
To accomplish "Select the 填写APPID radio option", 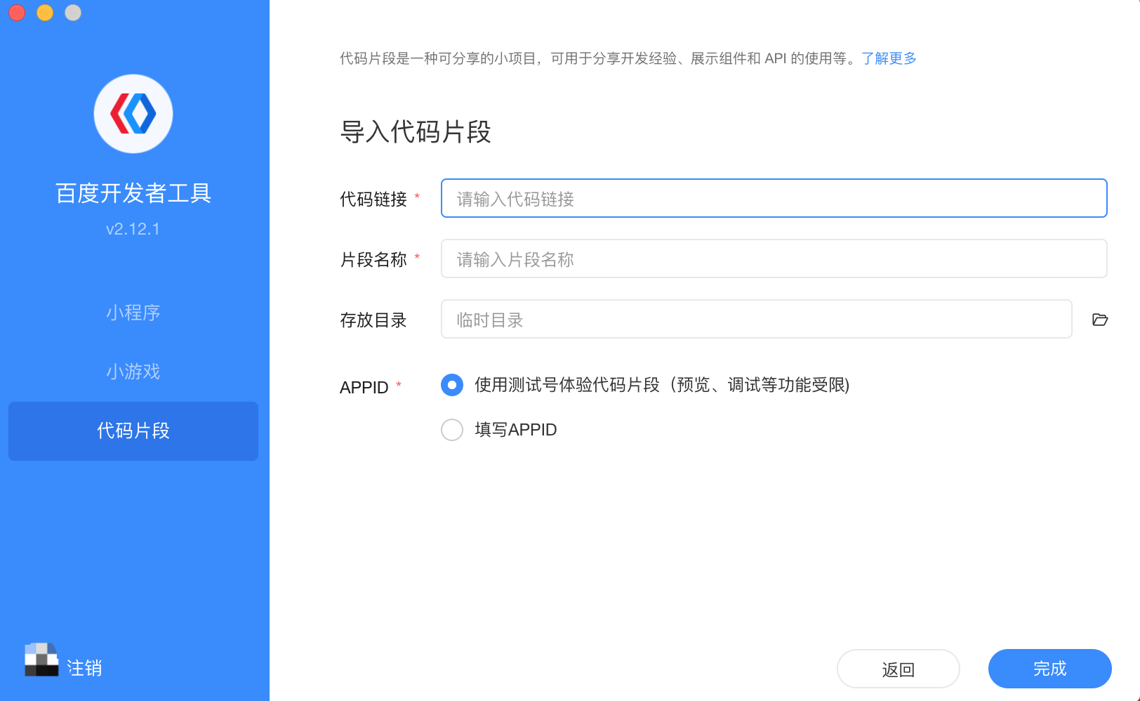I will point(452,430).
